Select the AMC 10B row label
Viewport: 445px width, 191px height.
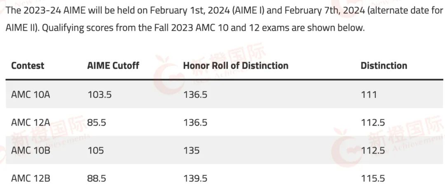point(30,150)
